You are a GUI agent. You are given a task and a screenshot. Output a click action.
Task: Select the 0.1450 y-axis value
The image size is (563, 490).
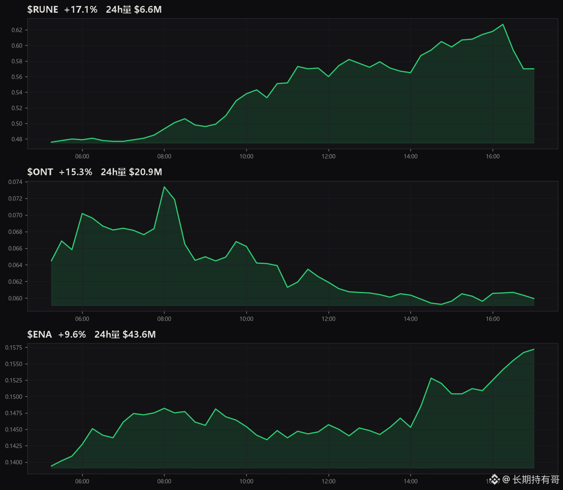point(14,430)
